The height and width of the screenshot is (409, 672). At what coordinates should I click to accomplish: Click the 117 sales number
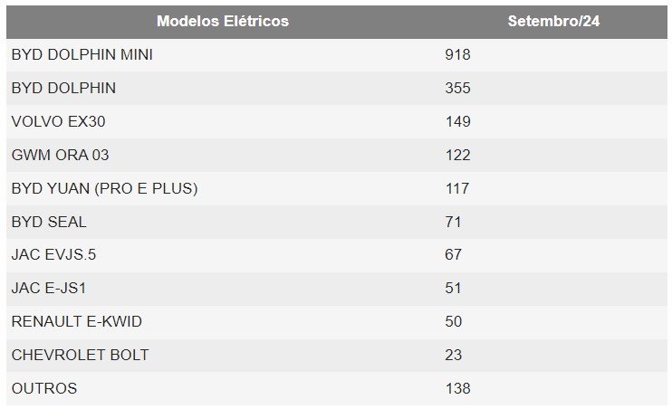[457, 188]
